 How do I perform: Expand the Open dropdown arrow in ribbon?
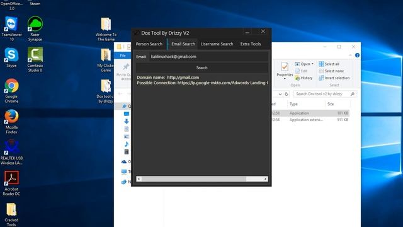click(312, 64)
